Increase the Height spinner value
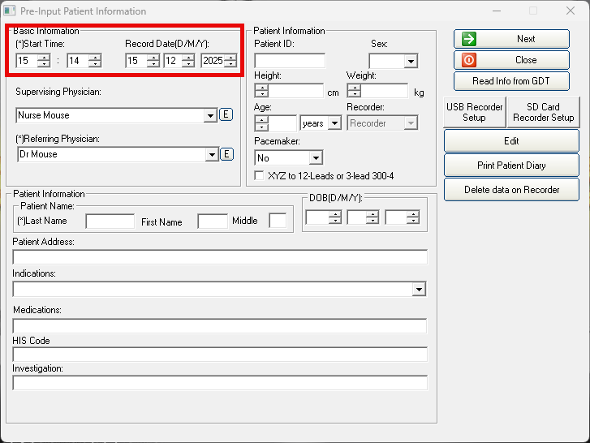This screenshot has width=590, height=443. click(x=261, y=88)
